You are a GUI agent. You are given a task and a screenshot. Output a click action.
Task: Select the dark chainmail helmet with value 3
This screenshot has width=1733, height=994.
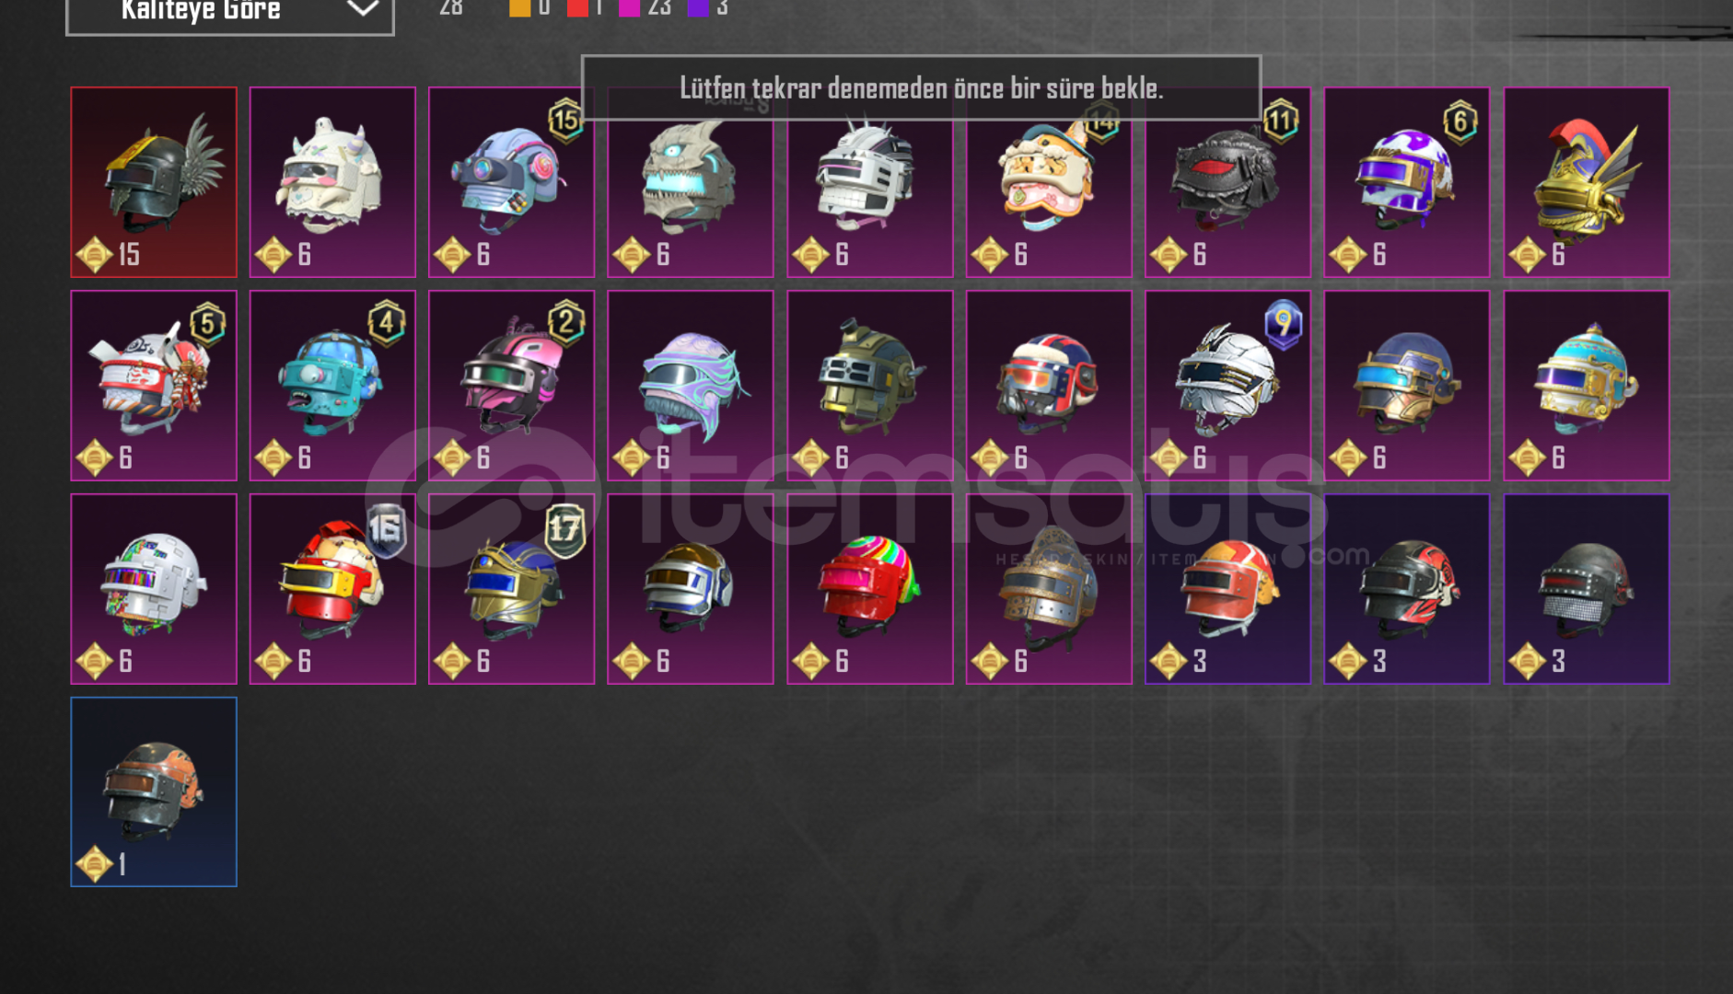pos(1586,589)
